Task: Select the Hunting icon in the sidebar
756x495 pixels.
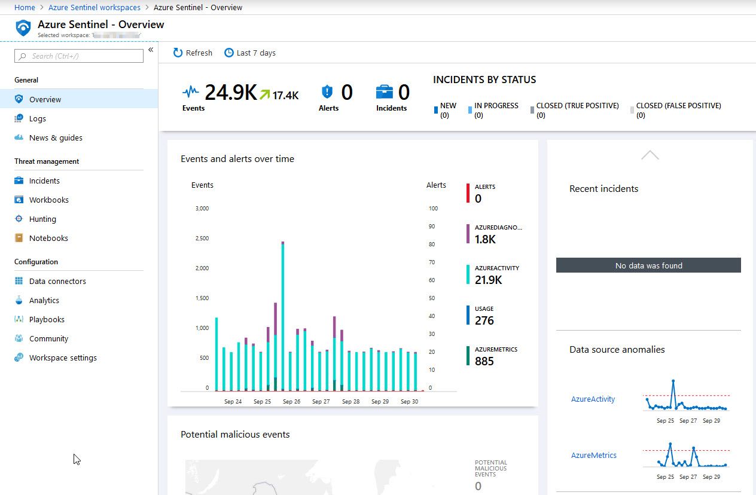Action: coord(20,219)
